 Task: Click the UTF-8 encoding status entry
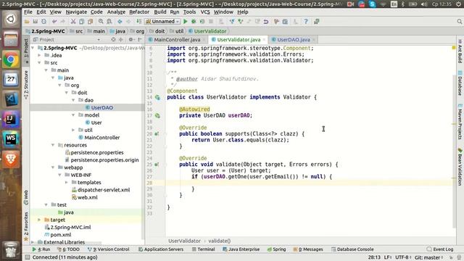[x=403, y=257]
